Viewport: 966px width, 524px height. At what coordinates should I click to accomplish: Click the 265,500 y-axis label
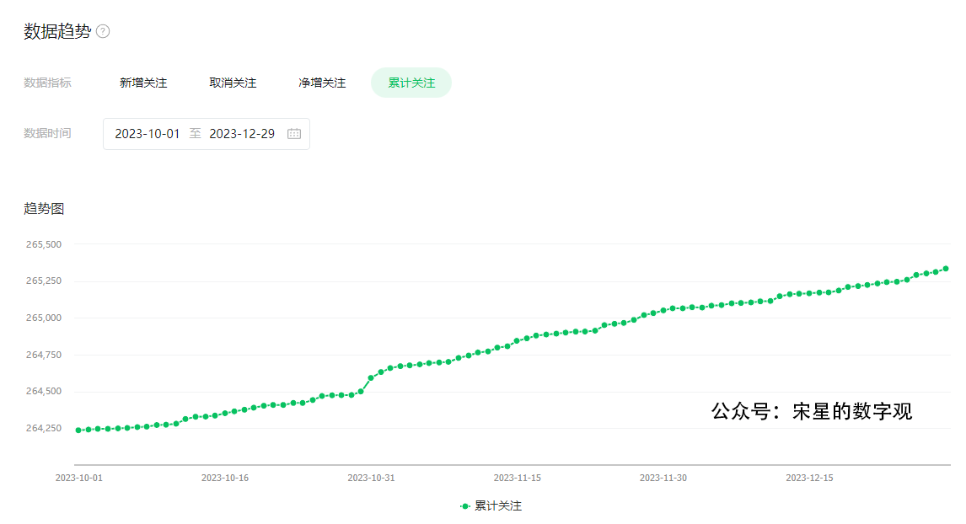[x=43, y=244]
